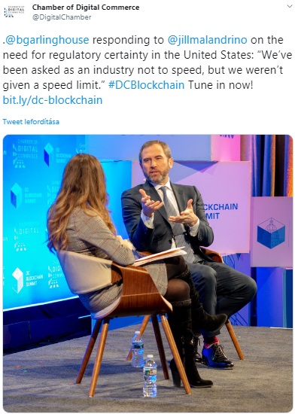This screenshot has width=295, height=414.
Task: Click the papers on the interviewer's lap
Action: pos(160,255)
